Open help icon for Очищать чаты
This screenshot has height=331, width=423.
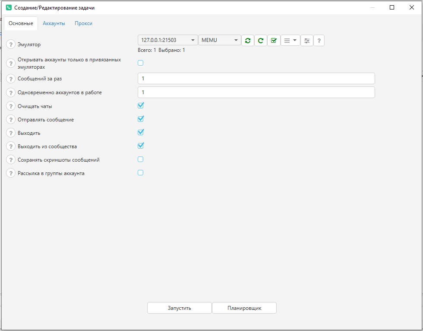(x=11, y=106)
